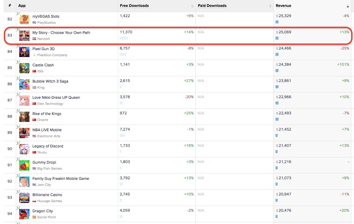The image size is (354, 224).
Task: Click the revenue value $21,216
Action: tap(284, 162)
